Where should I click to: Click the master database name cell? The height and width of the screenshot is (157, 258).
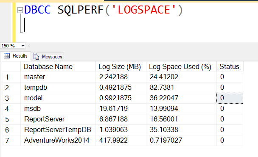[x=58, y=77]
